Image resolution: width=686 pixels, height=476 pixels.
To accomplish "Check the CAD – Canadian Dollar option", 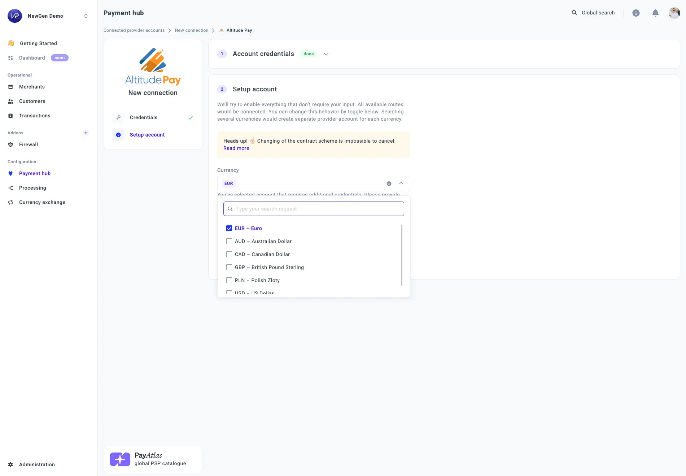I will pyautogui.click(x=229, y=254).
